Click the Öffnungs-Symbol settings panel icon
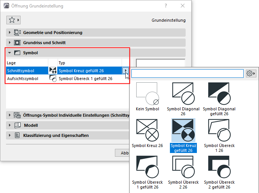The width and height of the screenshot is (259, 193). coord(17,115)
